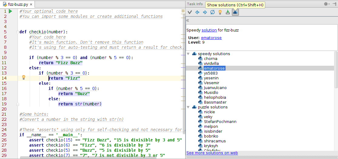Run code with the green gutter arrow
Viewport: 338px width, 159px height.
(10, 11)
